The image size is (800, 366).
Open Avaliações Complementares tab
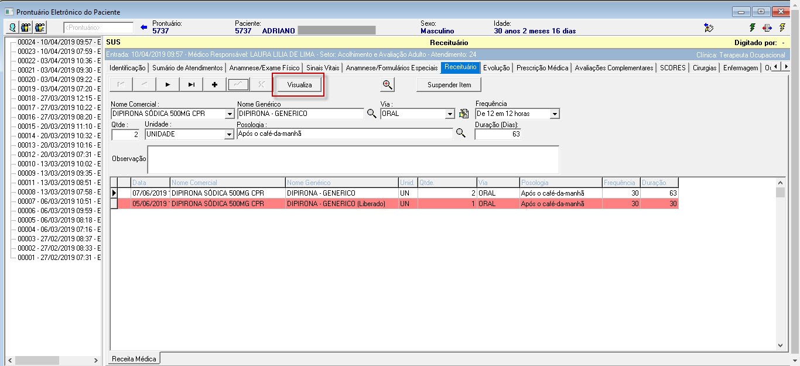(x=614, y=68)
